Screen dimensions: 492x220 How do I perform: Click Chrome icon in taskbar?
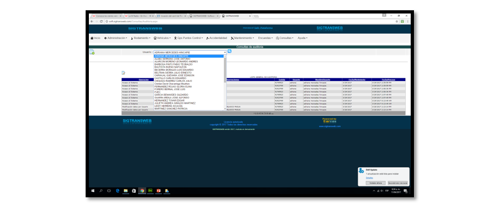coord(142,191)
